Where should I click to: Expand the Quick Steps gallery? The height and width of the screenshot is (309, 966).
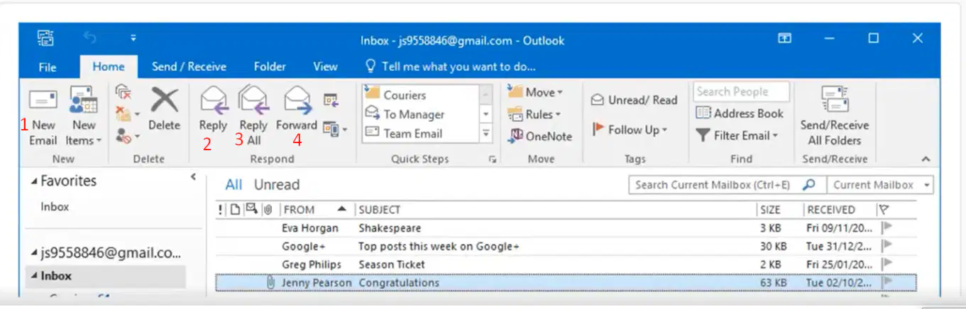click(486, 133)
